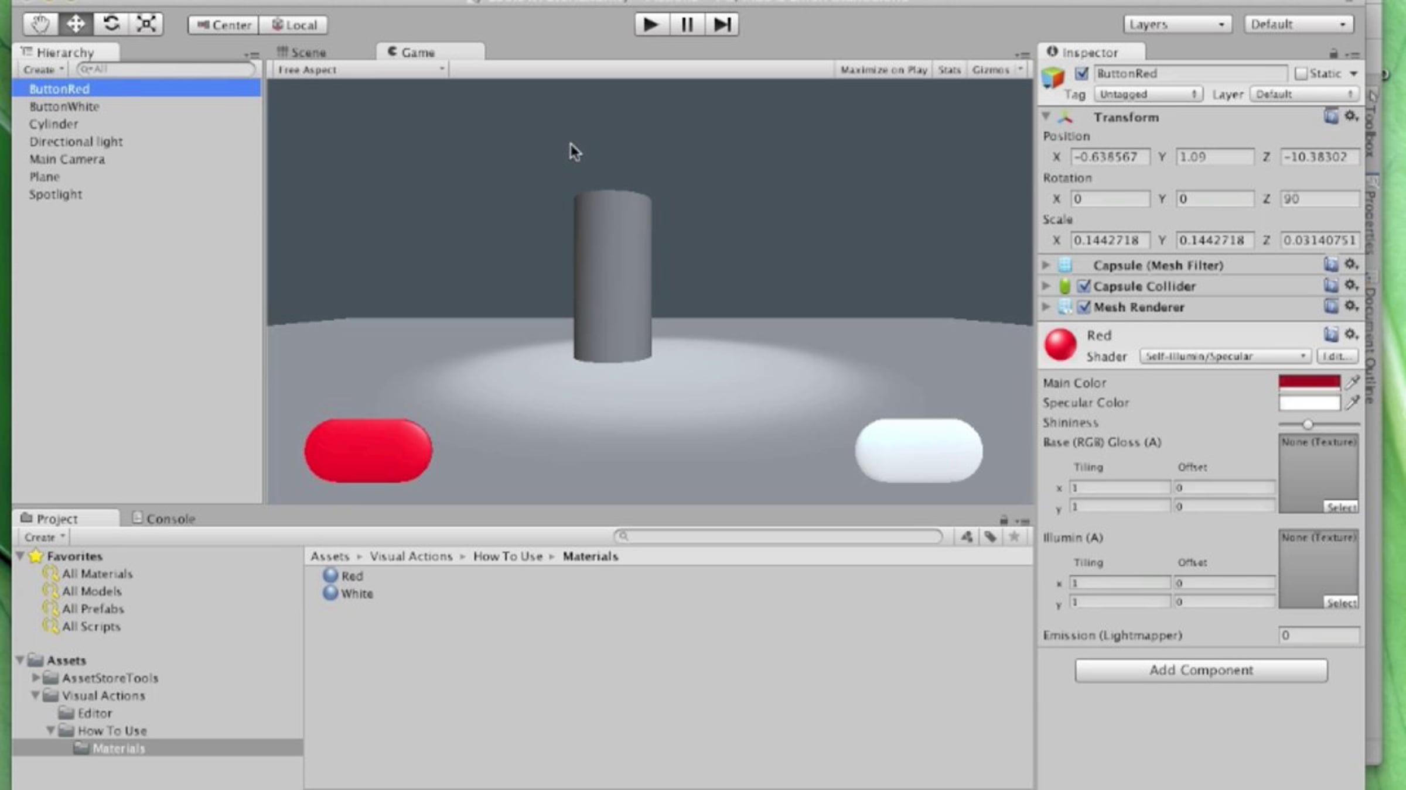The width and height of the screenshot is (1406, 790).
Task: Click the Step frame button
Action: coord(722,25)
